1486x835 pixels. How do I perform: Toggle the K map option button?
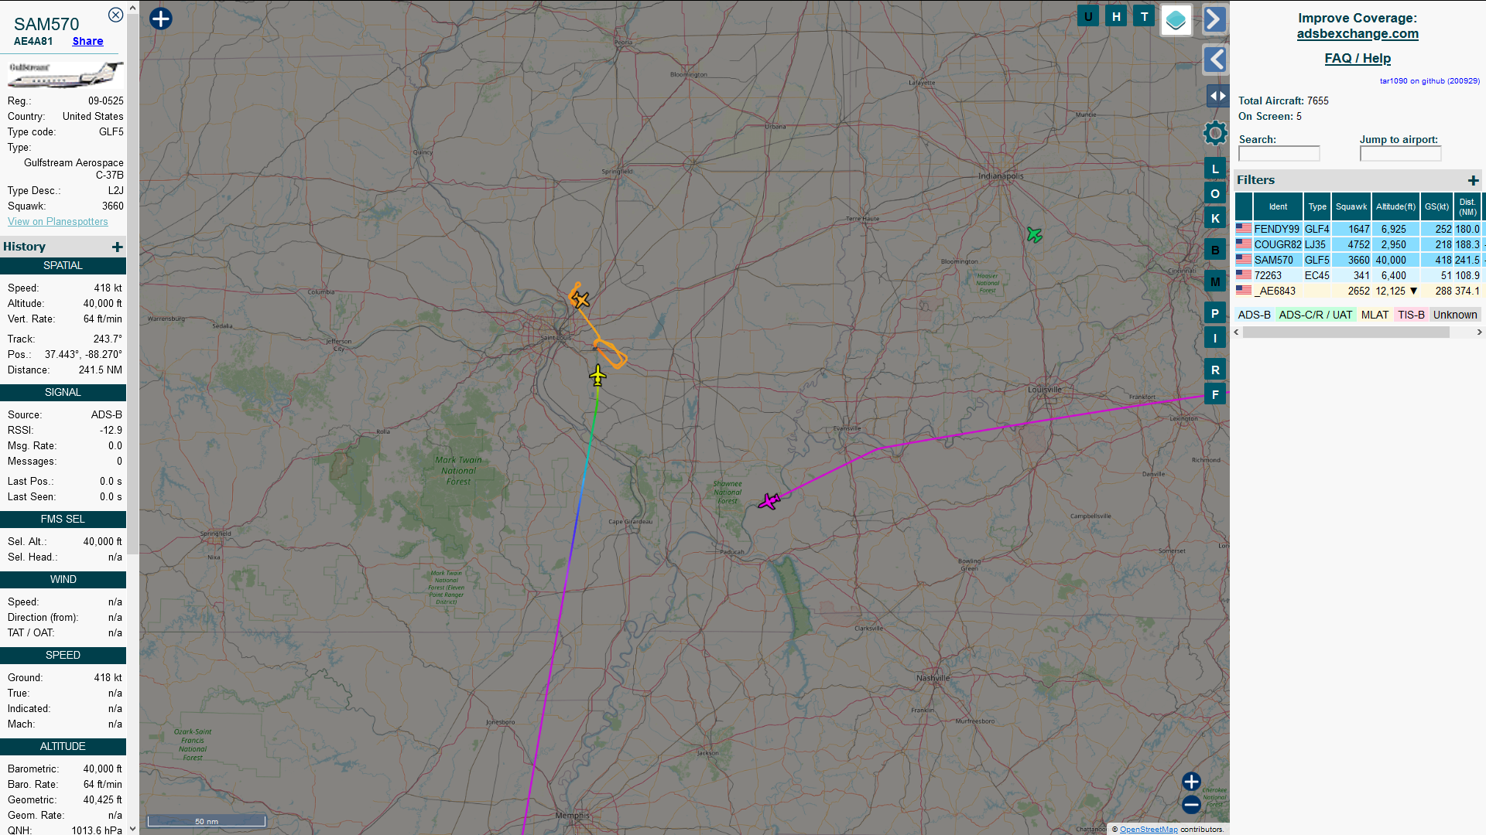pos(1215,218)
